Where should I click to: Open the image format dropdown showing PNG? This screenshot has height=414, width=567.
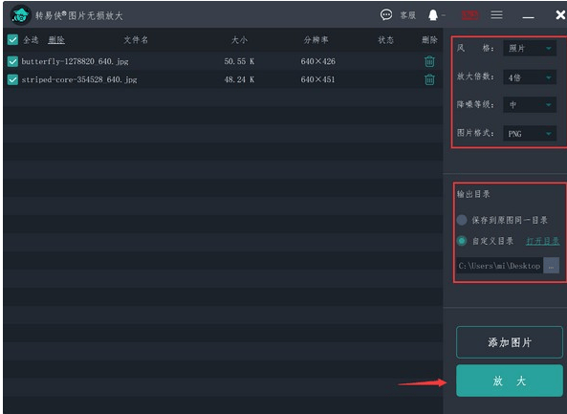[x=530, y=134]
